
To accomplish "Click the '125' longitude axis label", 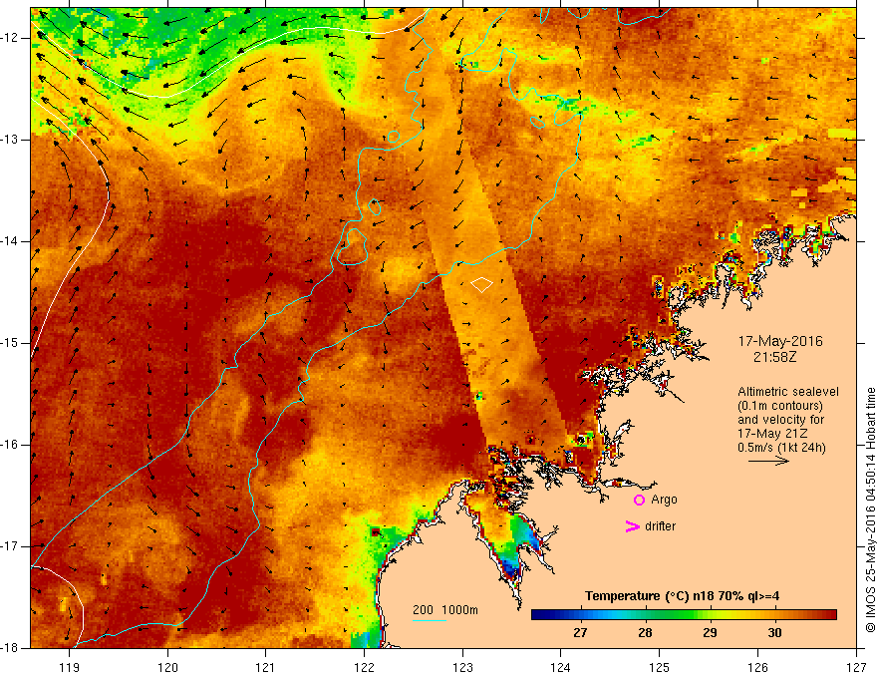I will [660, 667].
